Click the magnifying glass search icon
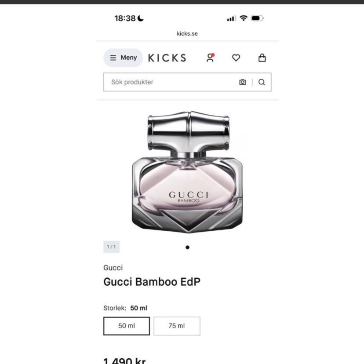 pos(262,82)
